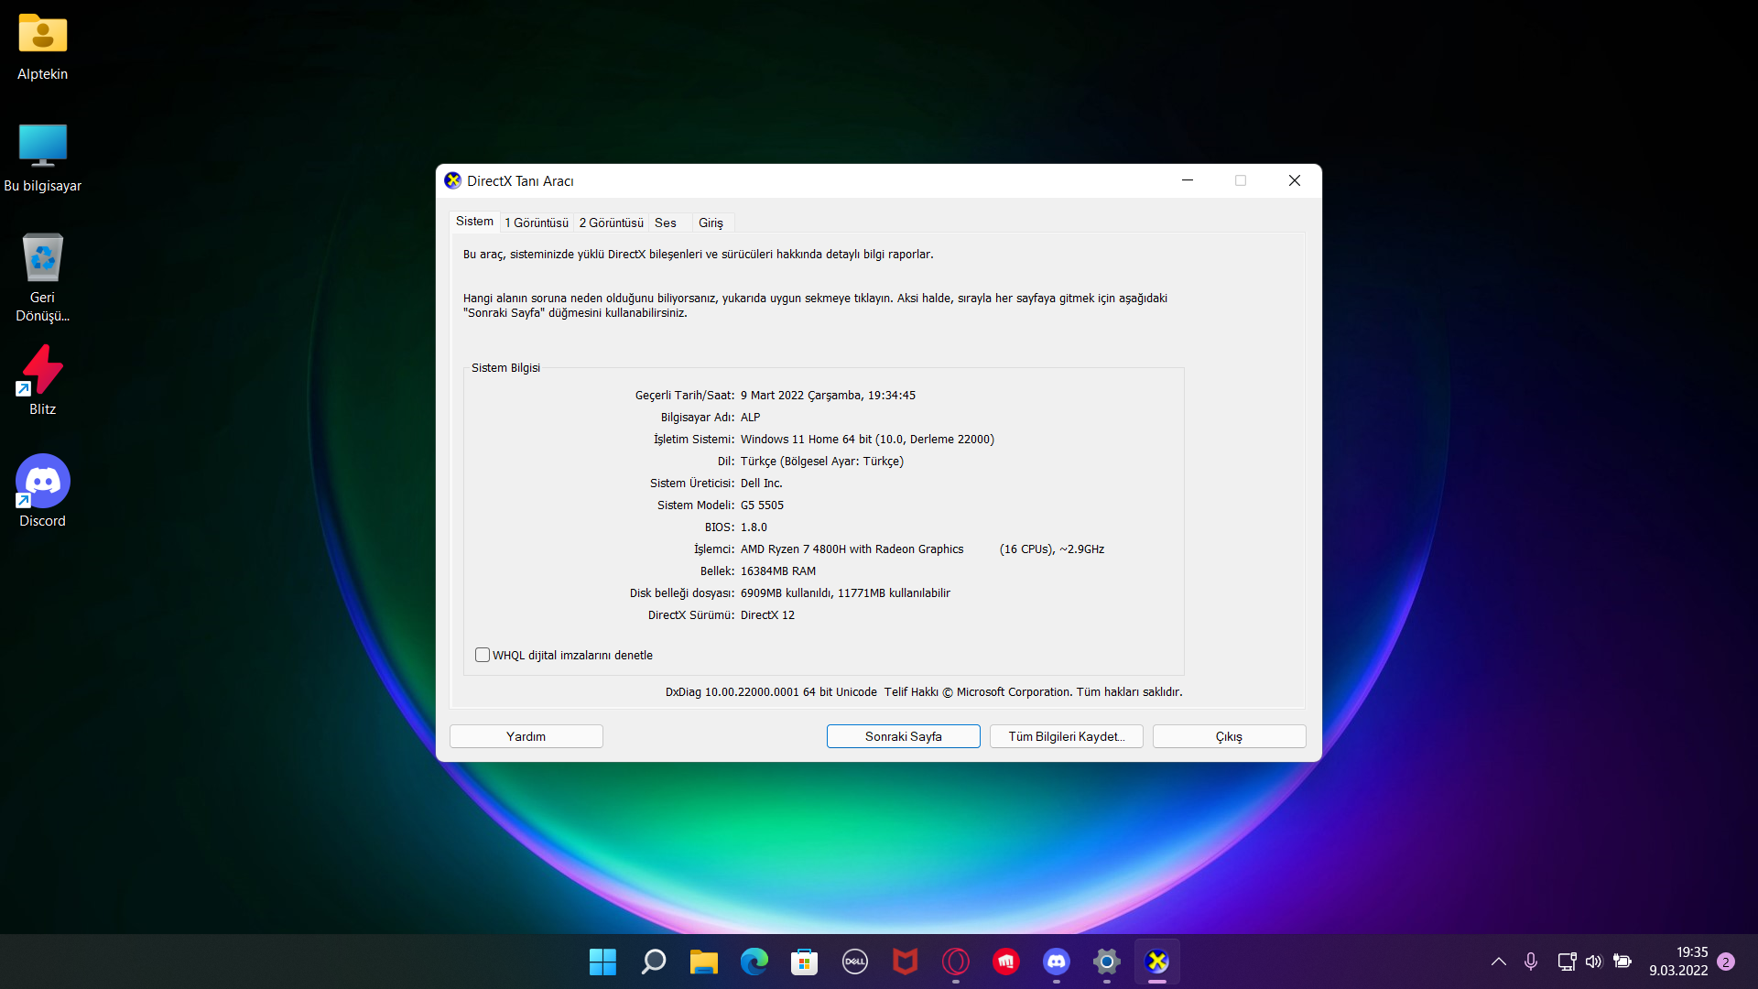Open McAfee from the taskbar

click(x=906, y=962)
